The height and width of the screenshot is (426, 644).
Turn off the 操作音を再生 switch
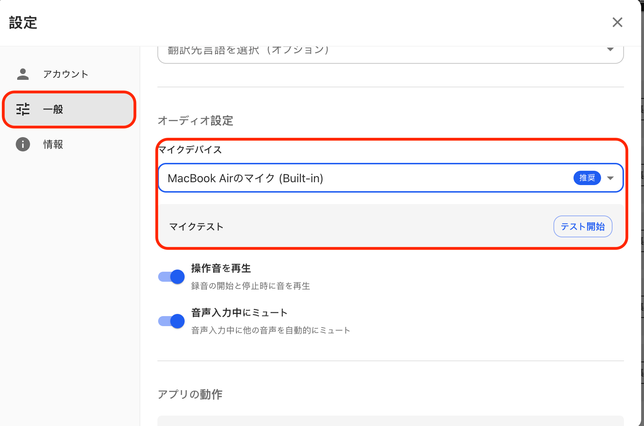tap(171, 277)
